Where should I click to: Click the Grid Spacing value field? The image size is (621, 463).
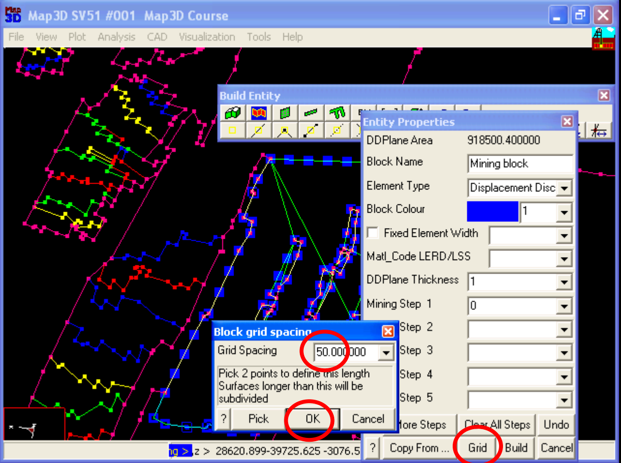tap(346, 352)
